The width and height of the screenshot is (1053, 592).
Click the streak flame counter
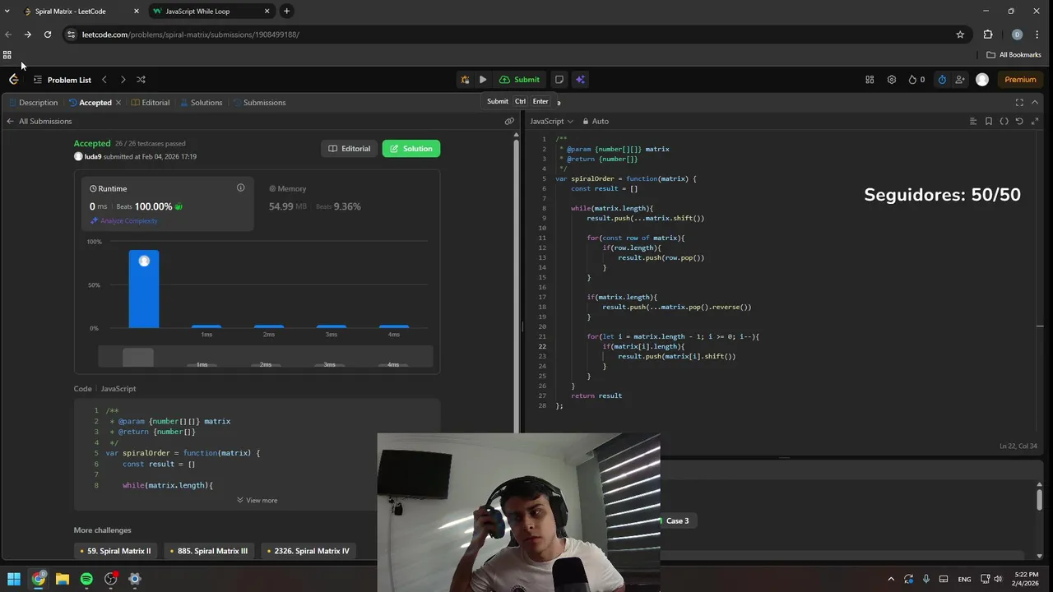click(916, 80)
